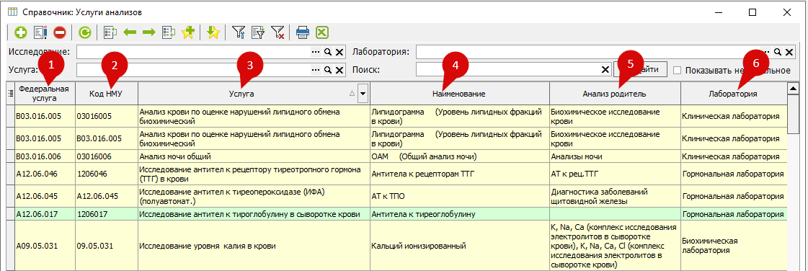The image size is (808, 271).
Task: Edit the selected record with pencil icon
Action: (40, 33)
